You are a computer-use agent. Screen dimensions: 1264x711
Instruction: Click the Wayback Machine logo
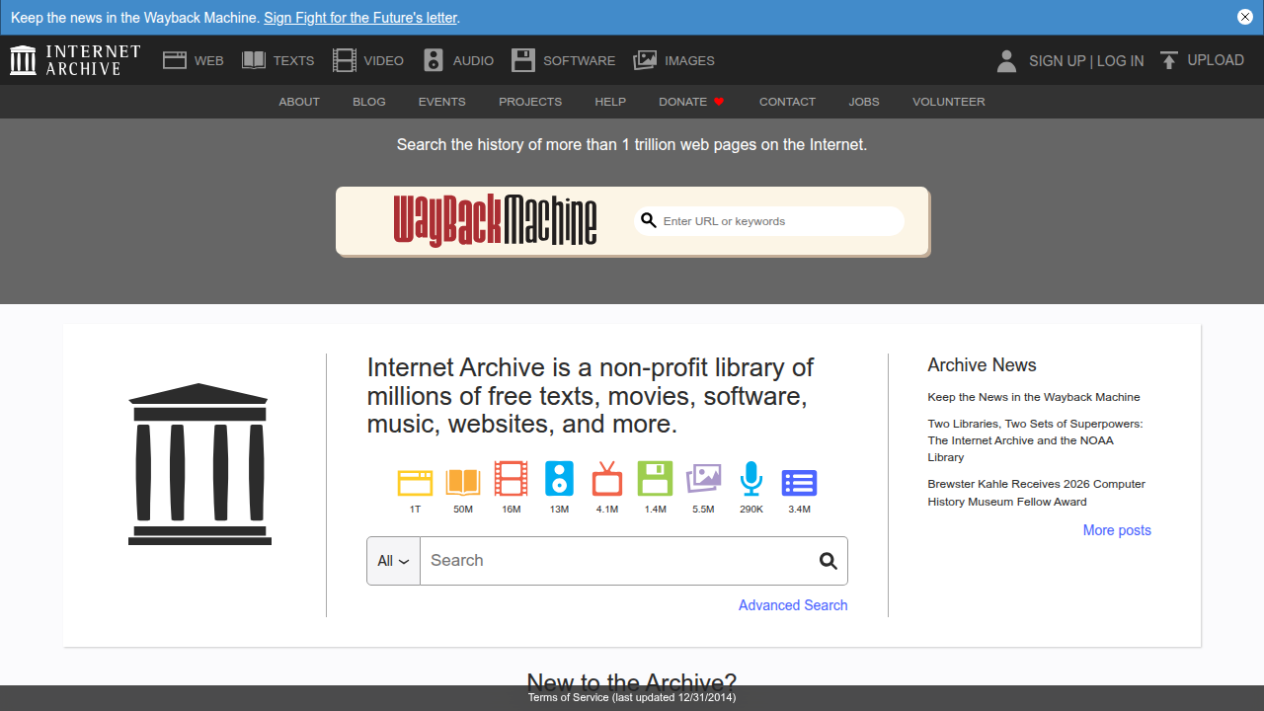(x=495, y=220)
